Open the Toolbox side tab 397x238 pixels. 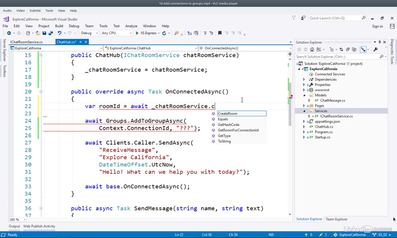coord(4,71)
